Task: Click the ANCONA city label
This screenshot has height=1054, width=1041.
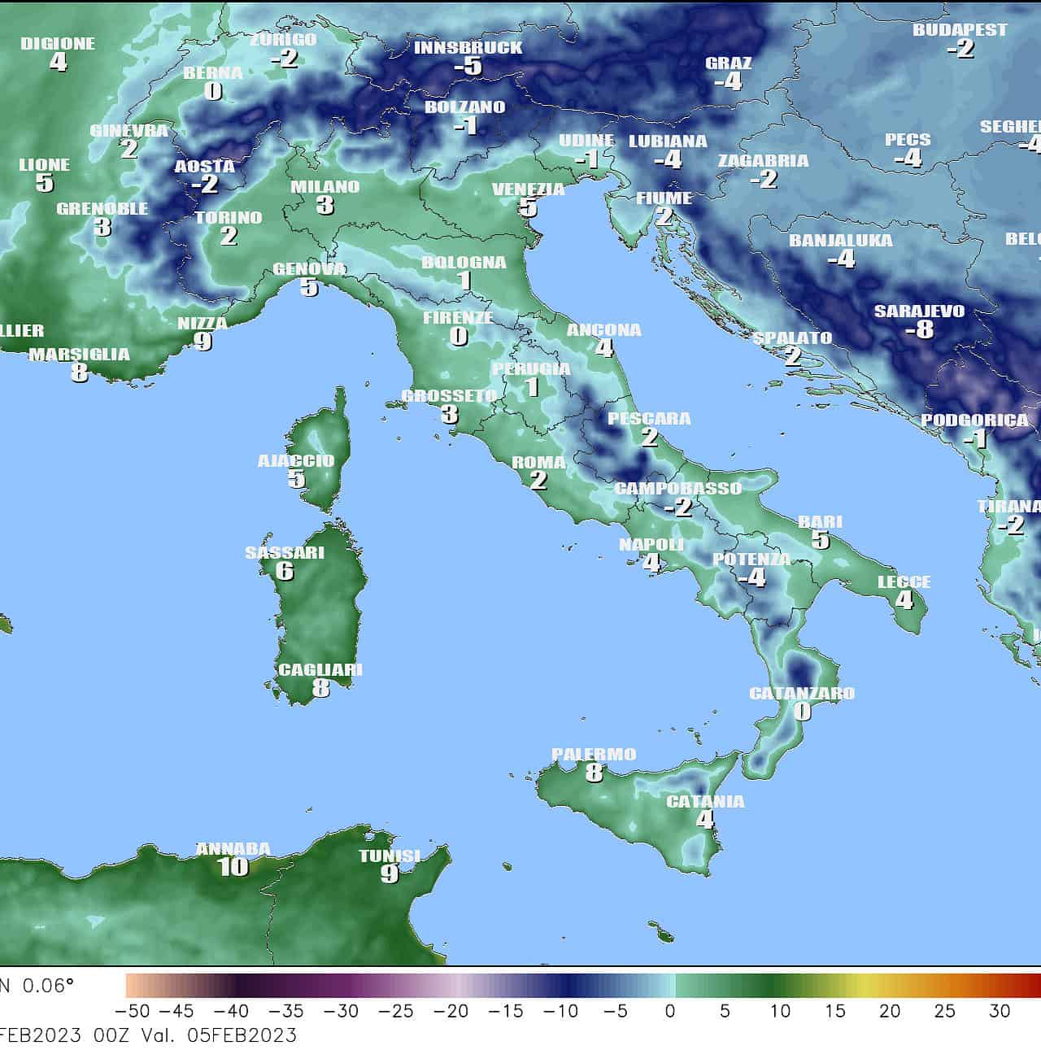Action: (x=604, y=329)
